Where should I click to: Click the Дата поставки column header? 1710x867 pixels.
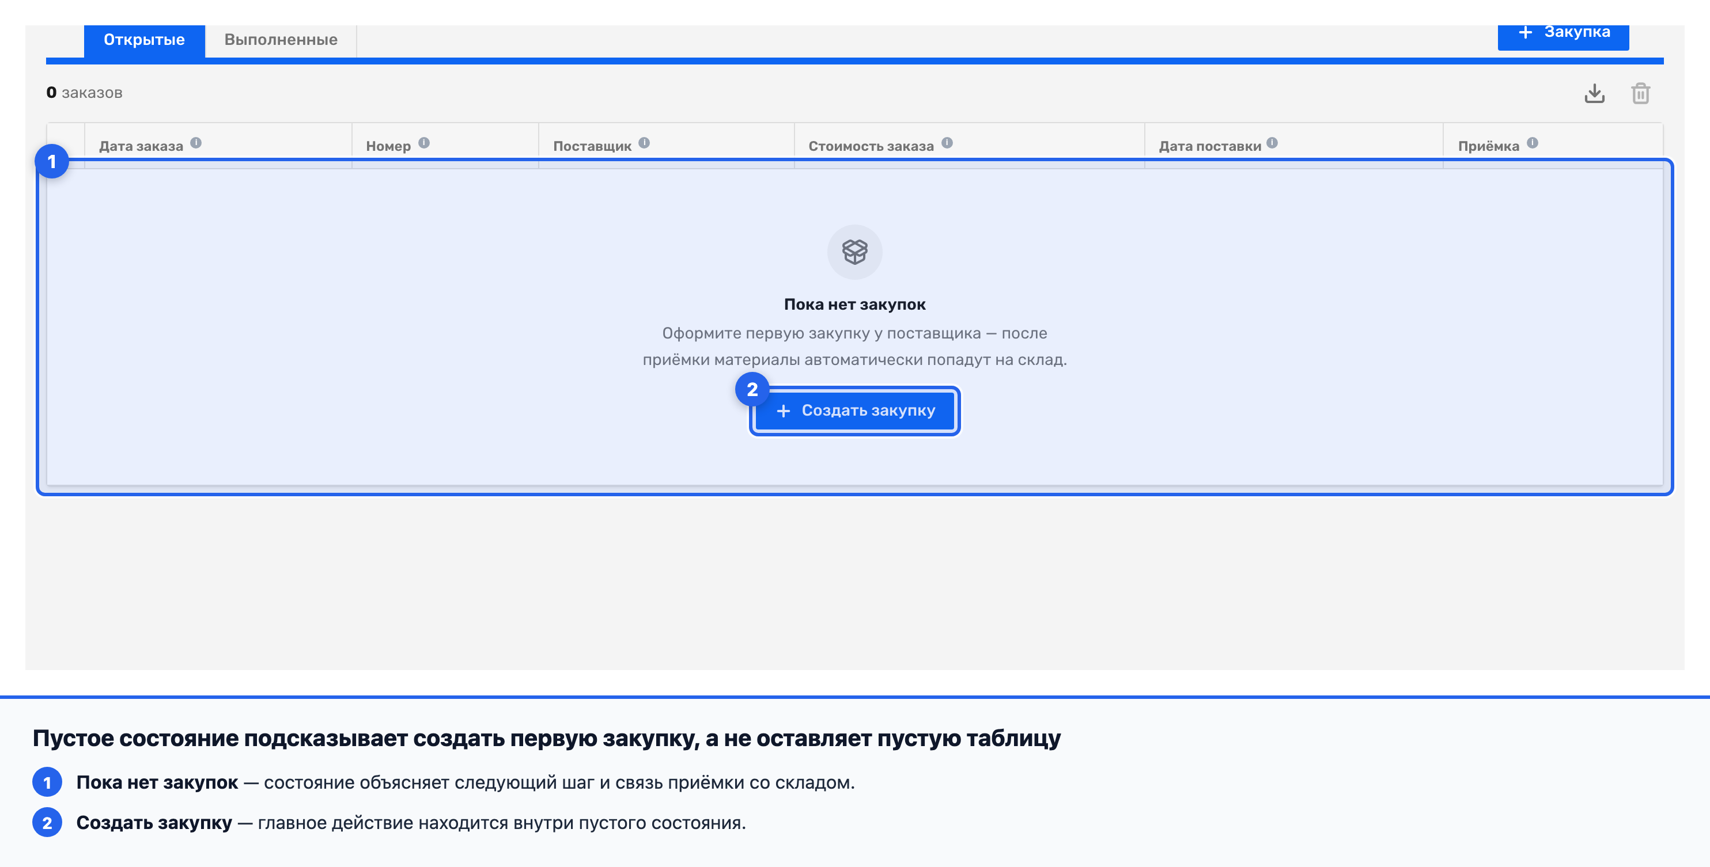click(x=1209, y=146)
